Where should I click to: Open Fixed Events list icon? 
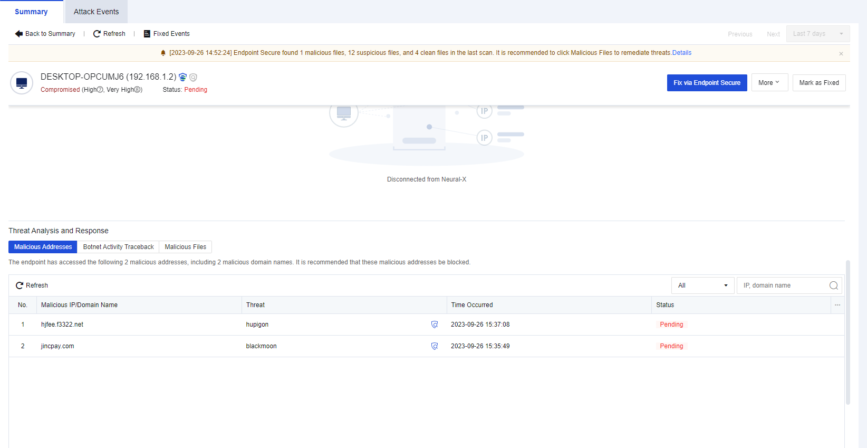click(x=147, y=34)
